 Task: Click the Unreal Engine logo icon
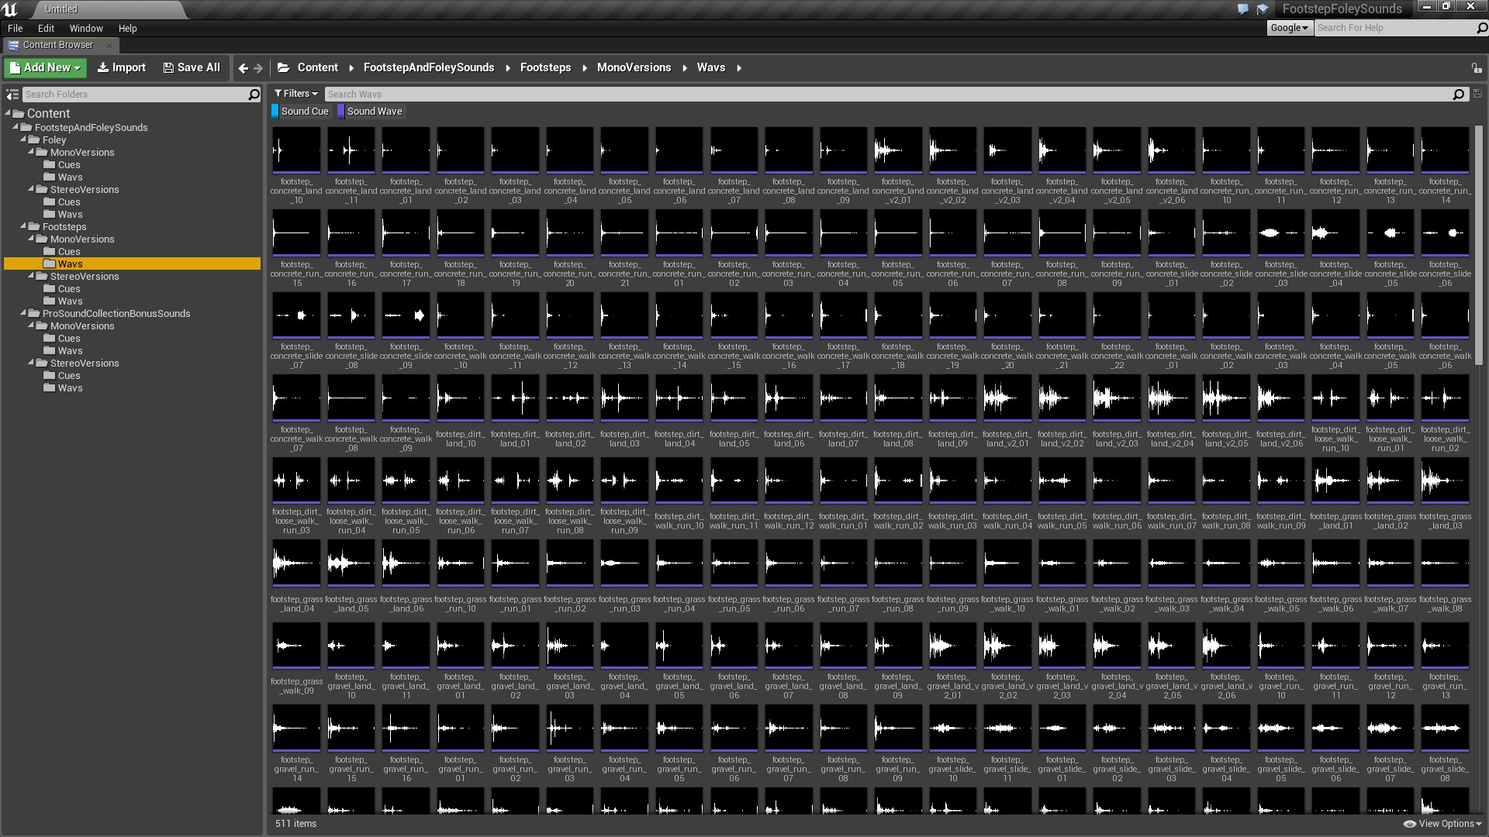click(x=9, y=9)
